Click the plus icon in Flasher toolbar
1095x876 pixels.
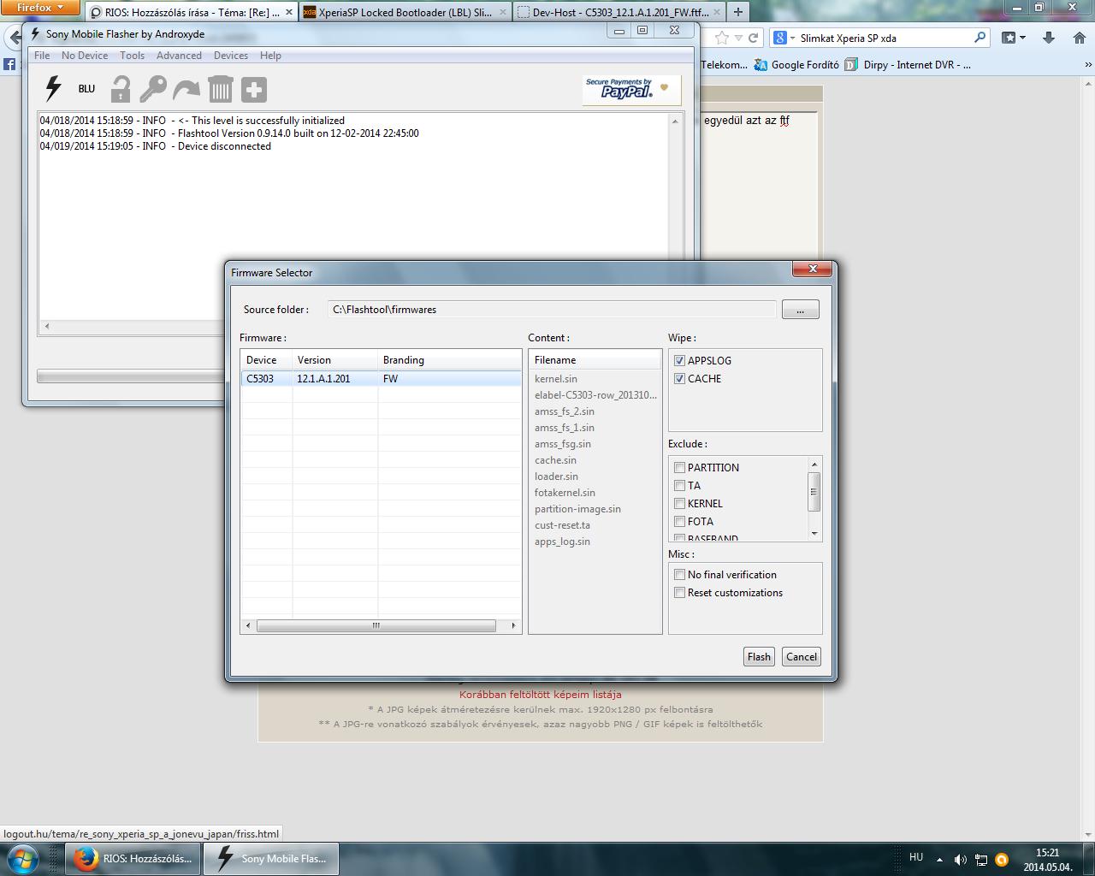[254, 89]
